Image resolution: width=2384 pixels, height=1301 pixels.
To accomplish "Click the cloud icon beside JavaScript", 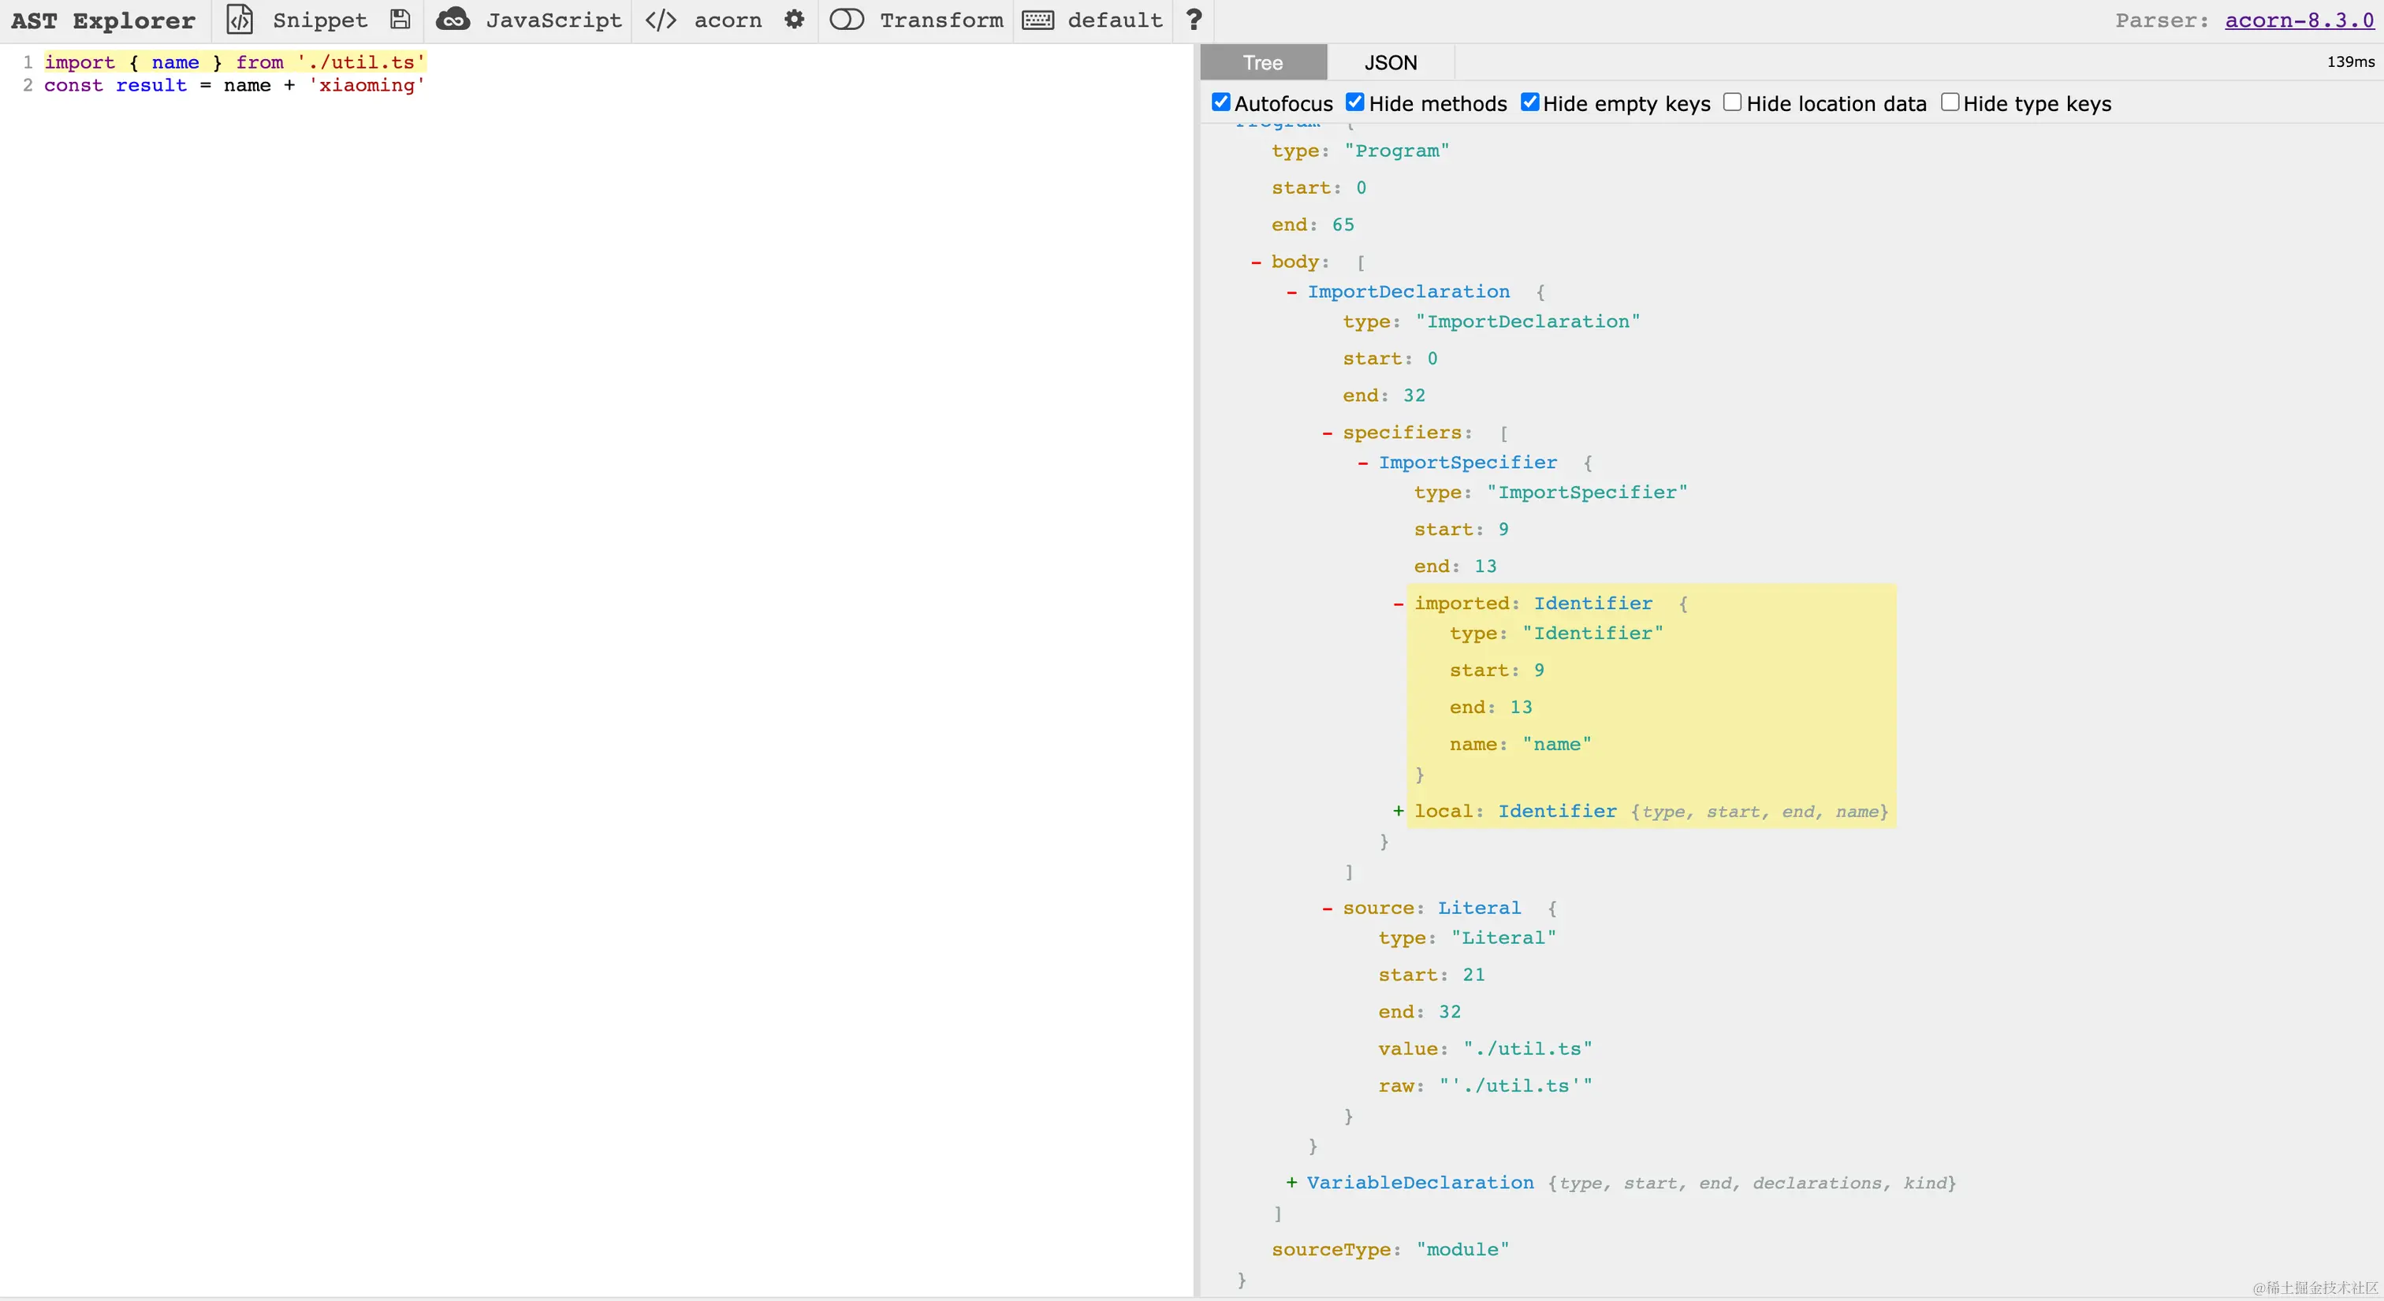I will (453, 20).
